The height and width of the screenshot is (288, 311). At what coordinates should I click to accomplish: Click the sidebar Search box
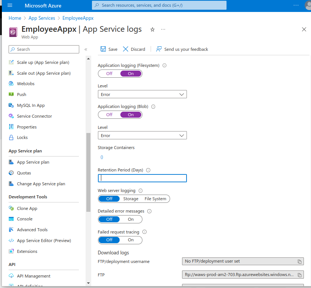pos(44,49)
